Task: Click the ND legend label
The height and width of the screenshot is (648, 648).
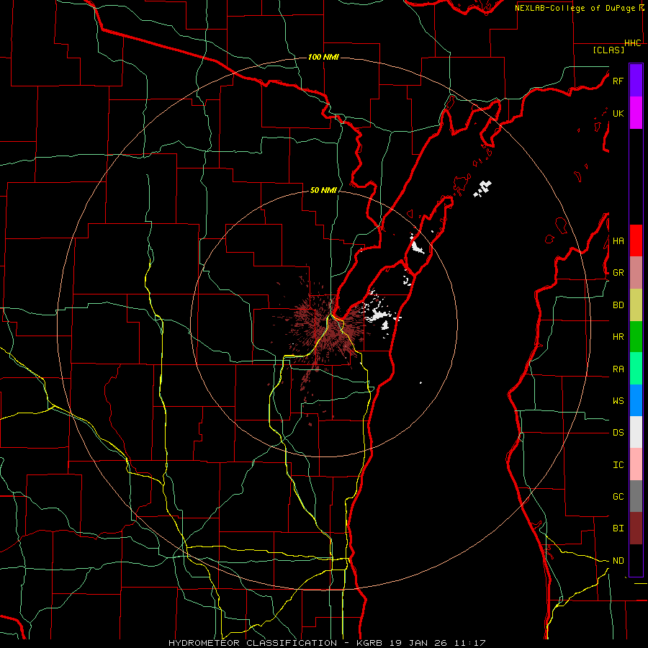Action: click(618, 560)
